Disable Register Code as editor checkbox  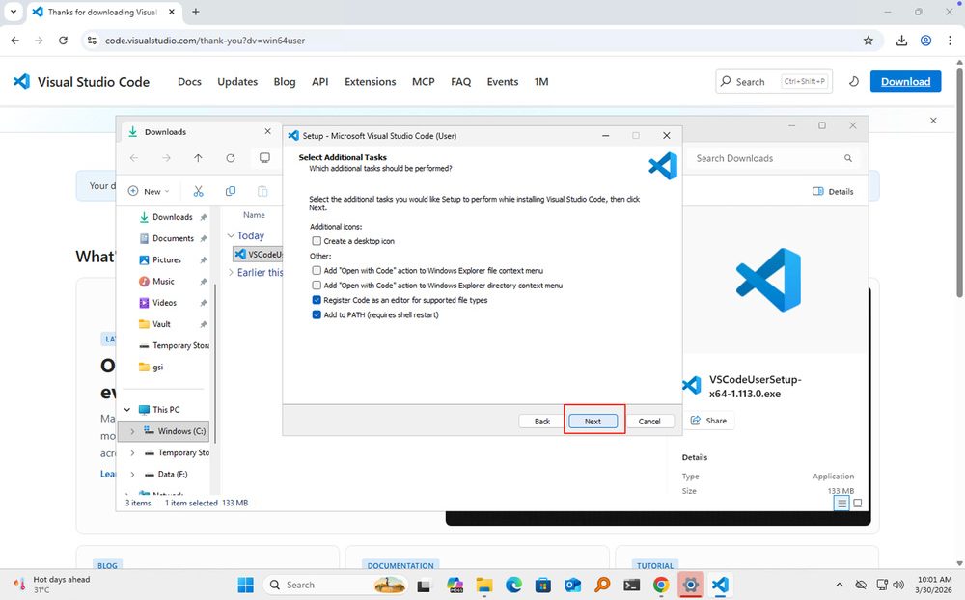point(317,300)
